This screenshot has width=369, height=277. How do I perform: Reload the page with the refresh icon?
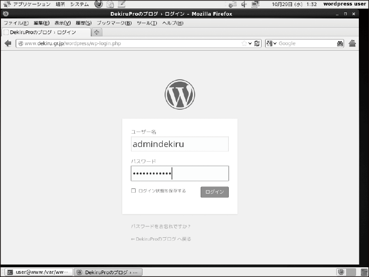257,43
